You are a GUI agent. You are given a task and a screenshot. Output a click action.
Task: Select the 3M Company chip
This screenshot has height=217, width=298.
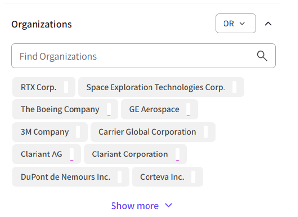44,132
